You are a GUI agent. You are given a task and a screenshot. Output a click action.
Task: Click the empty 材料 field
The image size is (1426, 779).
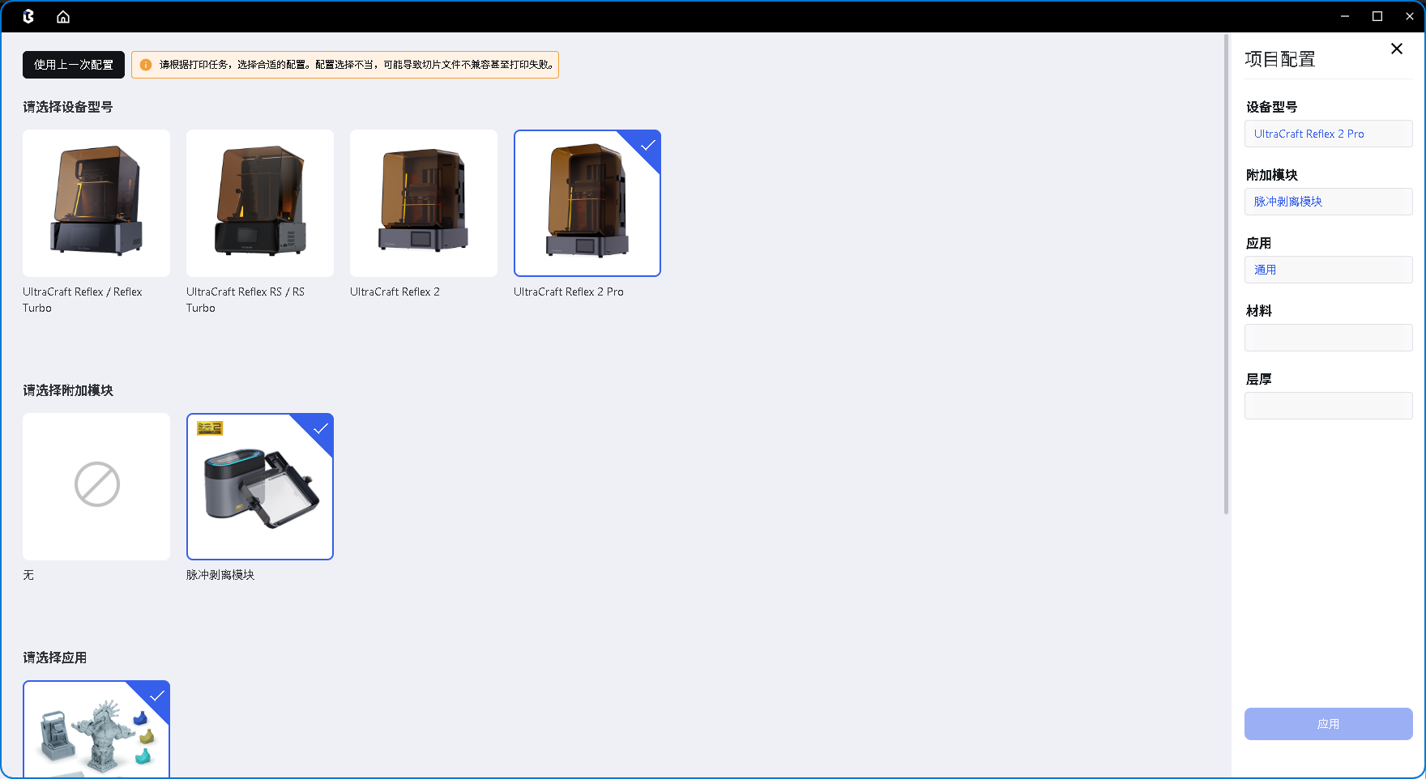point(1329,338)
